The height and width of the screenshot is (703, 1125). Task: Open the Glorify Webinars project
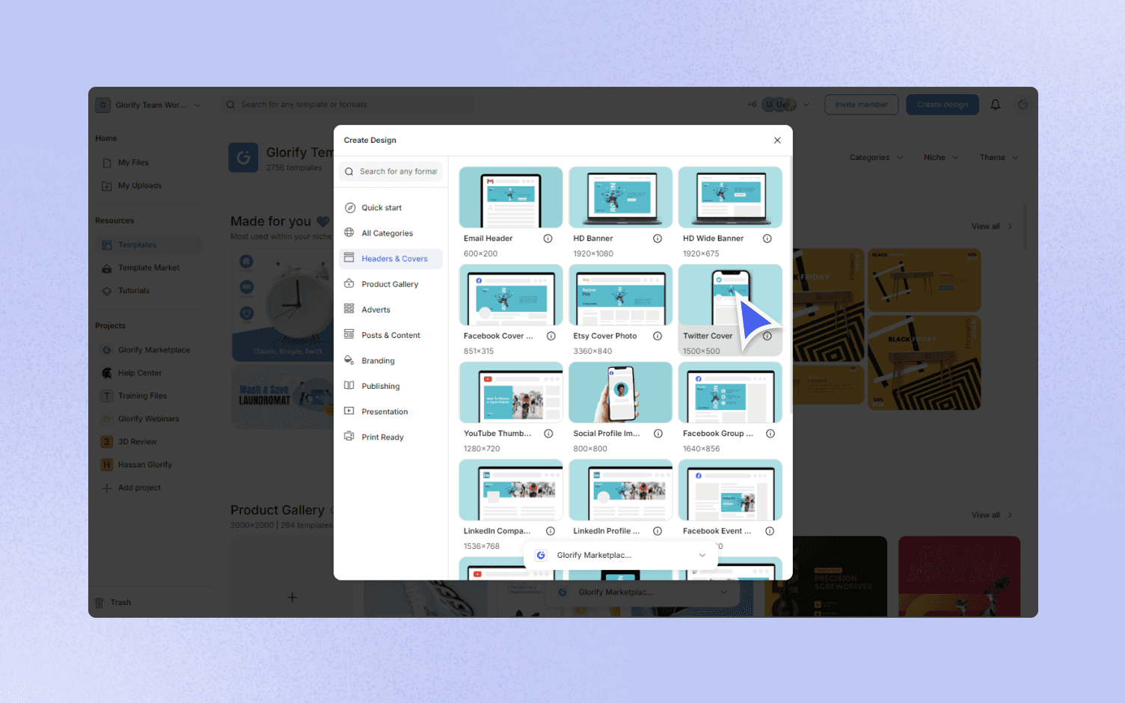pos(148,419)
